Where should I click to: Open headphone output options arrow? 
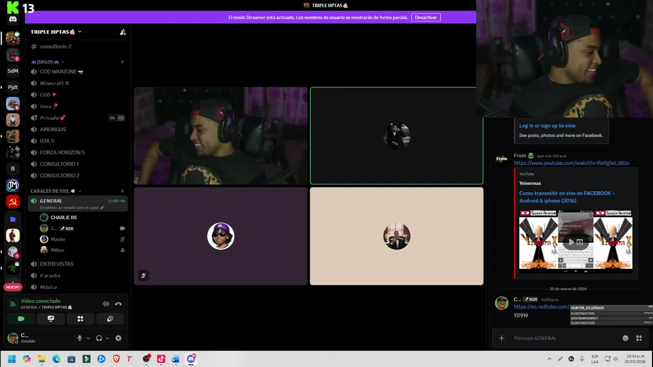107,338
